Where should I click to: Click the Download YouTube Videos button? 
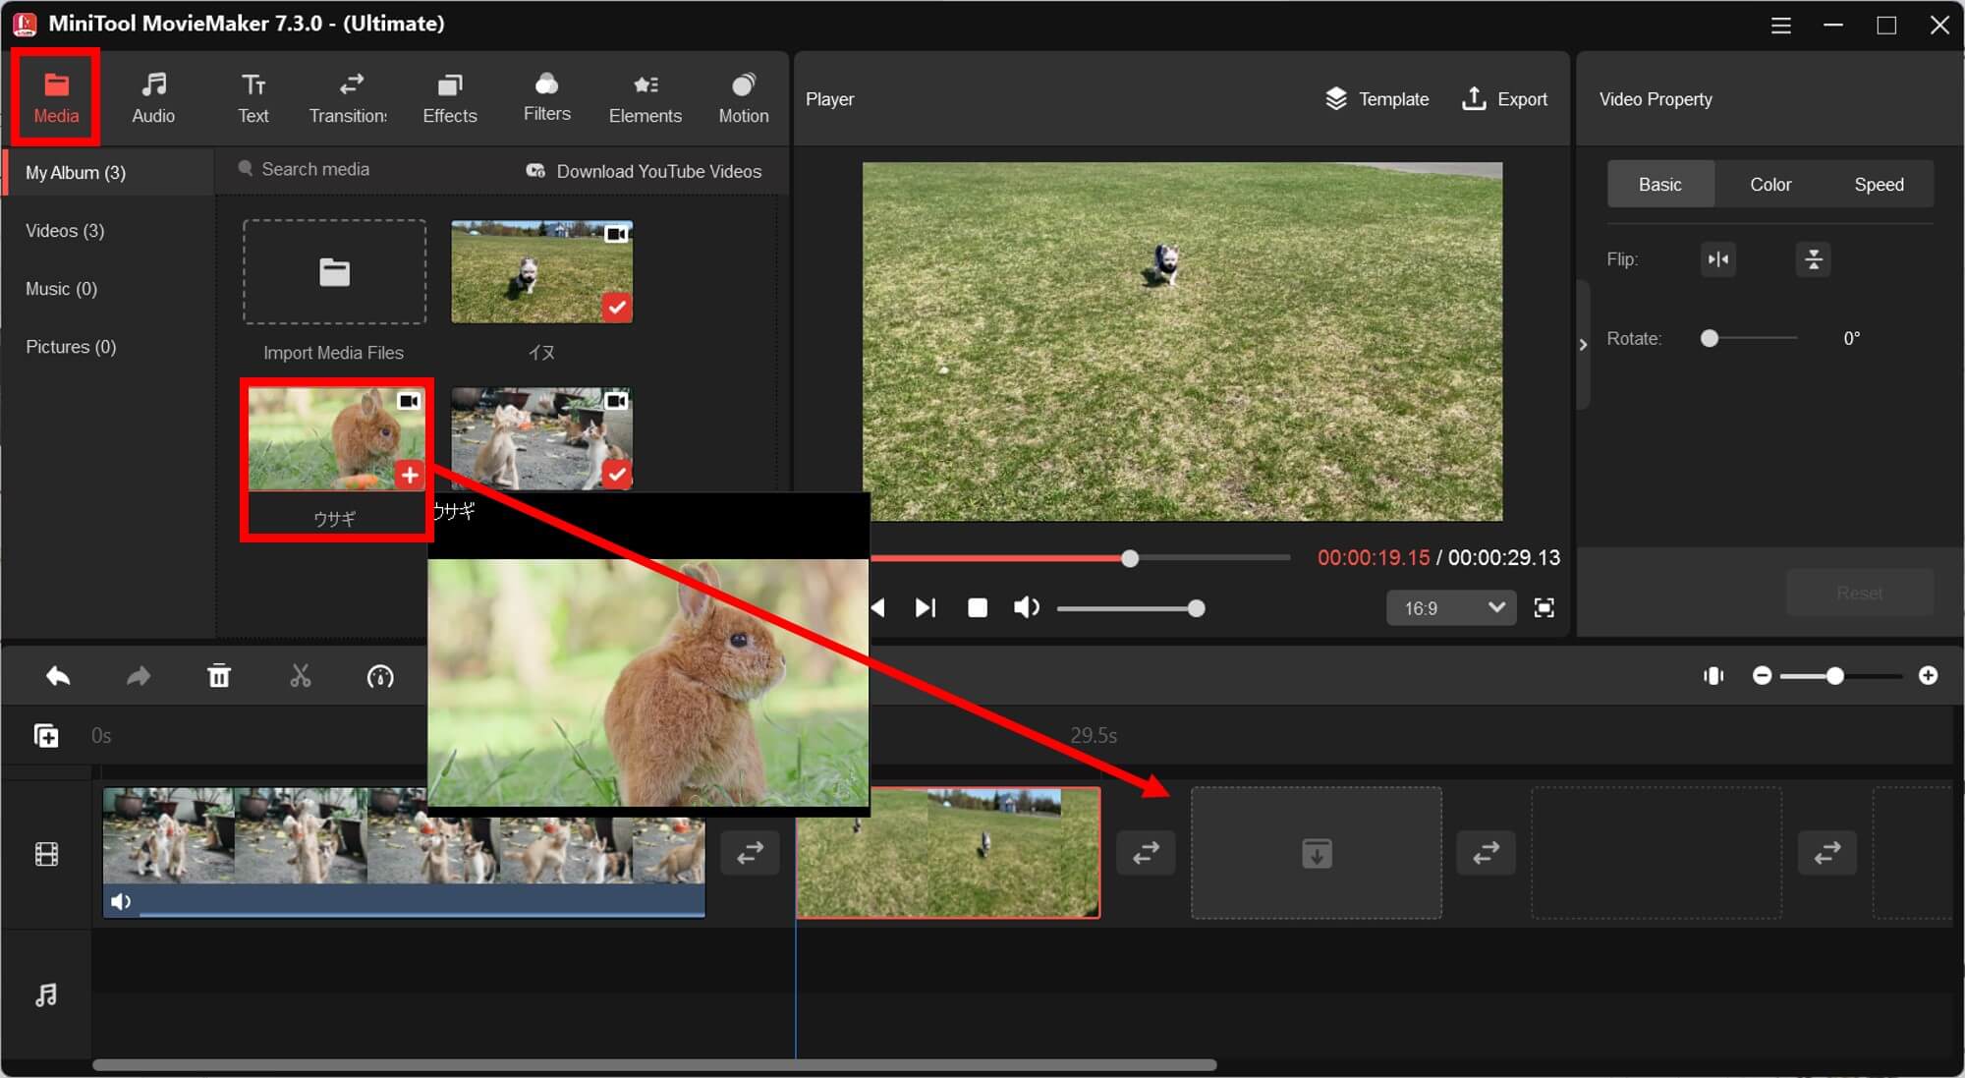point(645,170)
